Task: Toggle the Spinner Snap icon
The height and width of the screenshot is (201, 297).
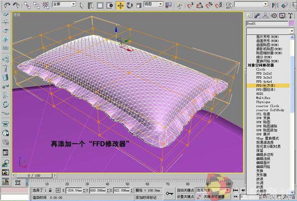Action: point(218,5)
